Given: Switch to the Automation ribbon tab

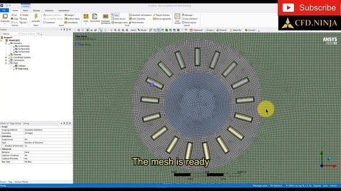Looking at the screenshot, I should pos(64,11).
